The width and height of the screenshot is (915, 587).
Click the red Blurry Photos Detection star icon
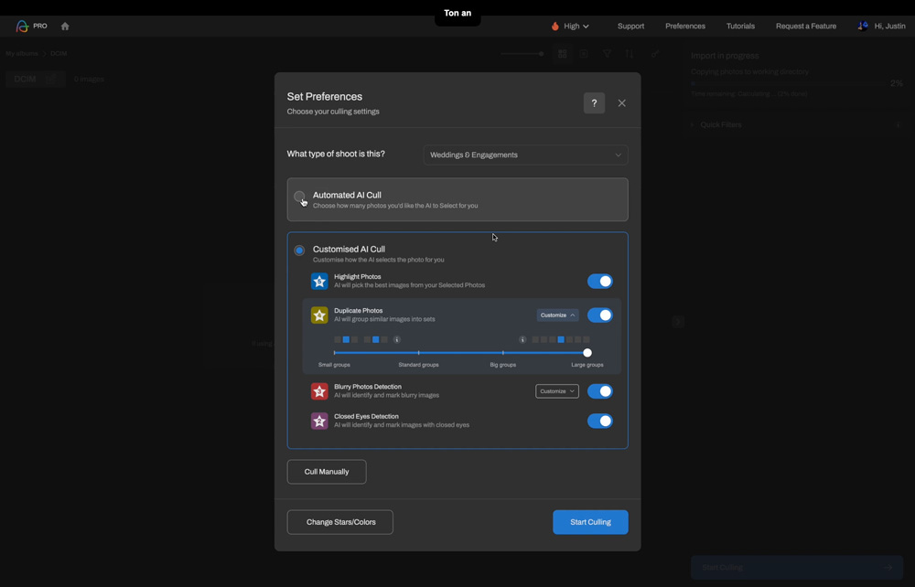coord(319,391)
